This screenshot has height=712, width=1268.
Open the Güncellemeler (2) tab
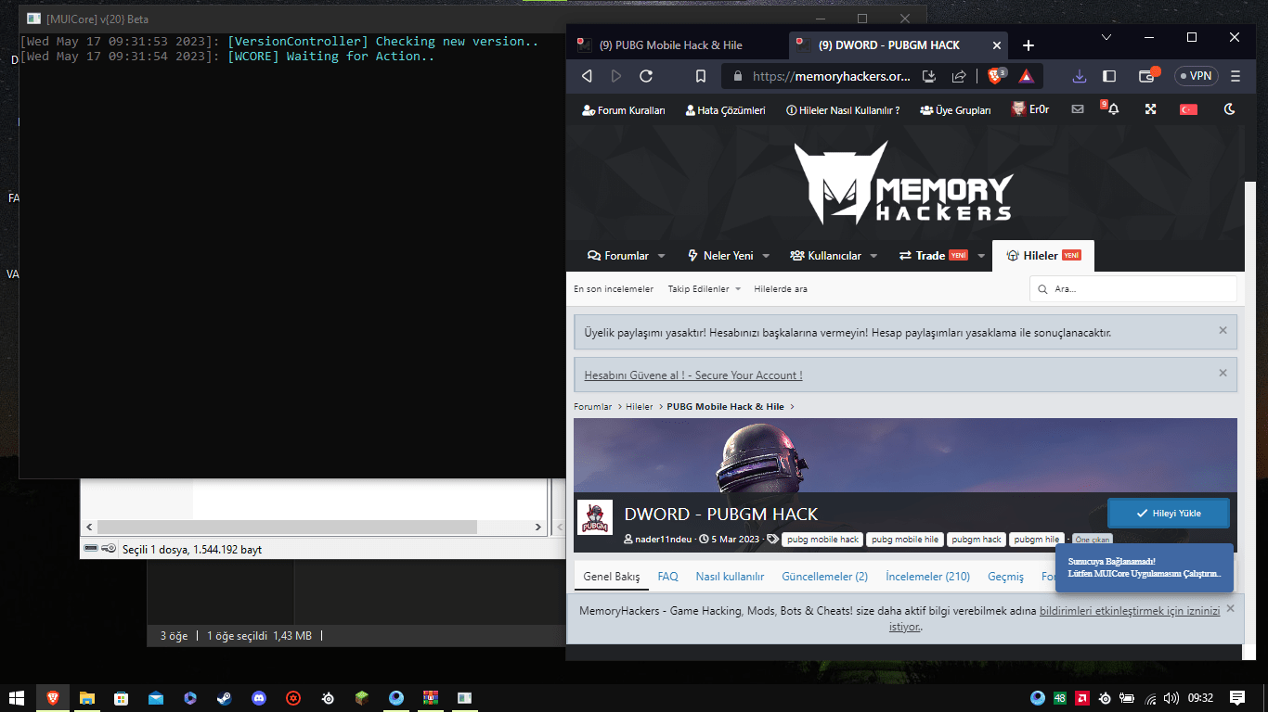pyautogui.click(x=824, y=577)
